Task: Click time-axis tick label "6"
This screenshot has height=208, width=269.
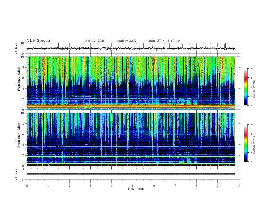Action: (154, 186)
